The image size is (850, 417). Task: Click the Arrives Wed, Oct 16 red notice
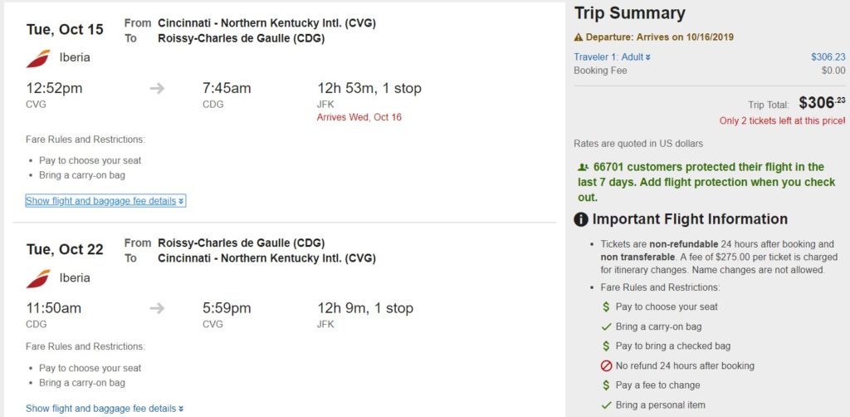point(359,117)
